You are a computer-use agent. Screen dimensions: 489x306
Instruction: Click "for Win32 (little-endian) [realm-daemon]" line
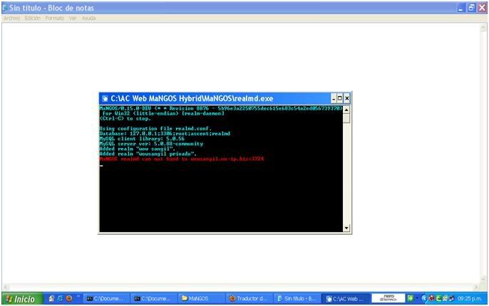coord(163,113)
